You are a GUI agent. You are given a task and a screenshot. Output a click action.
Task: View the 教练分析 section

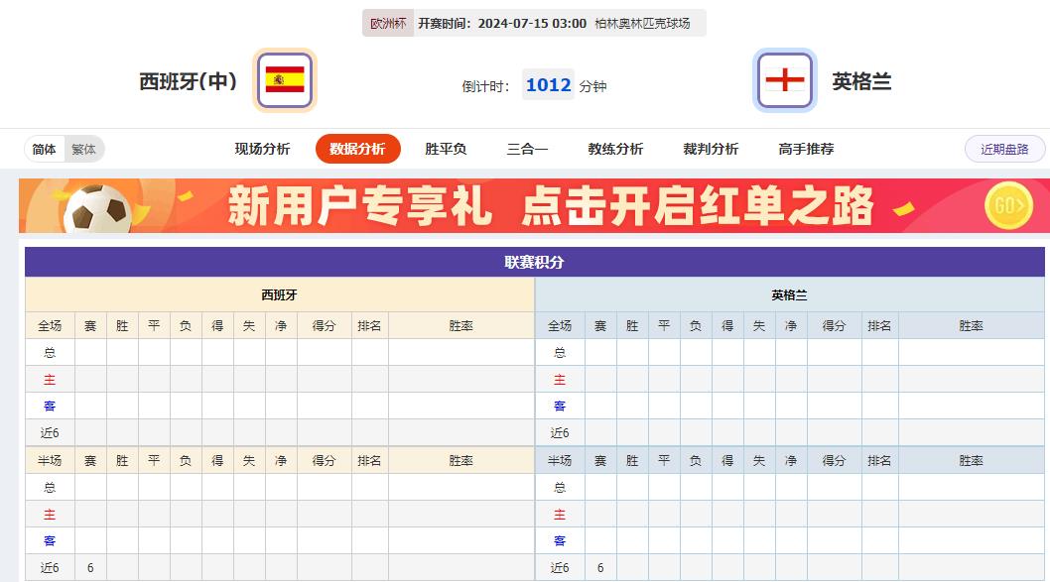pyautogui.click(x=615, y=148)
